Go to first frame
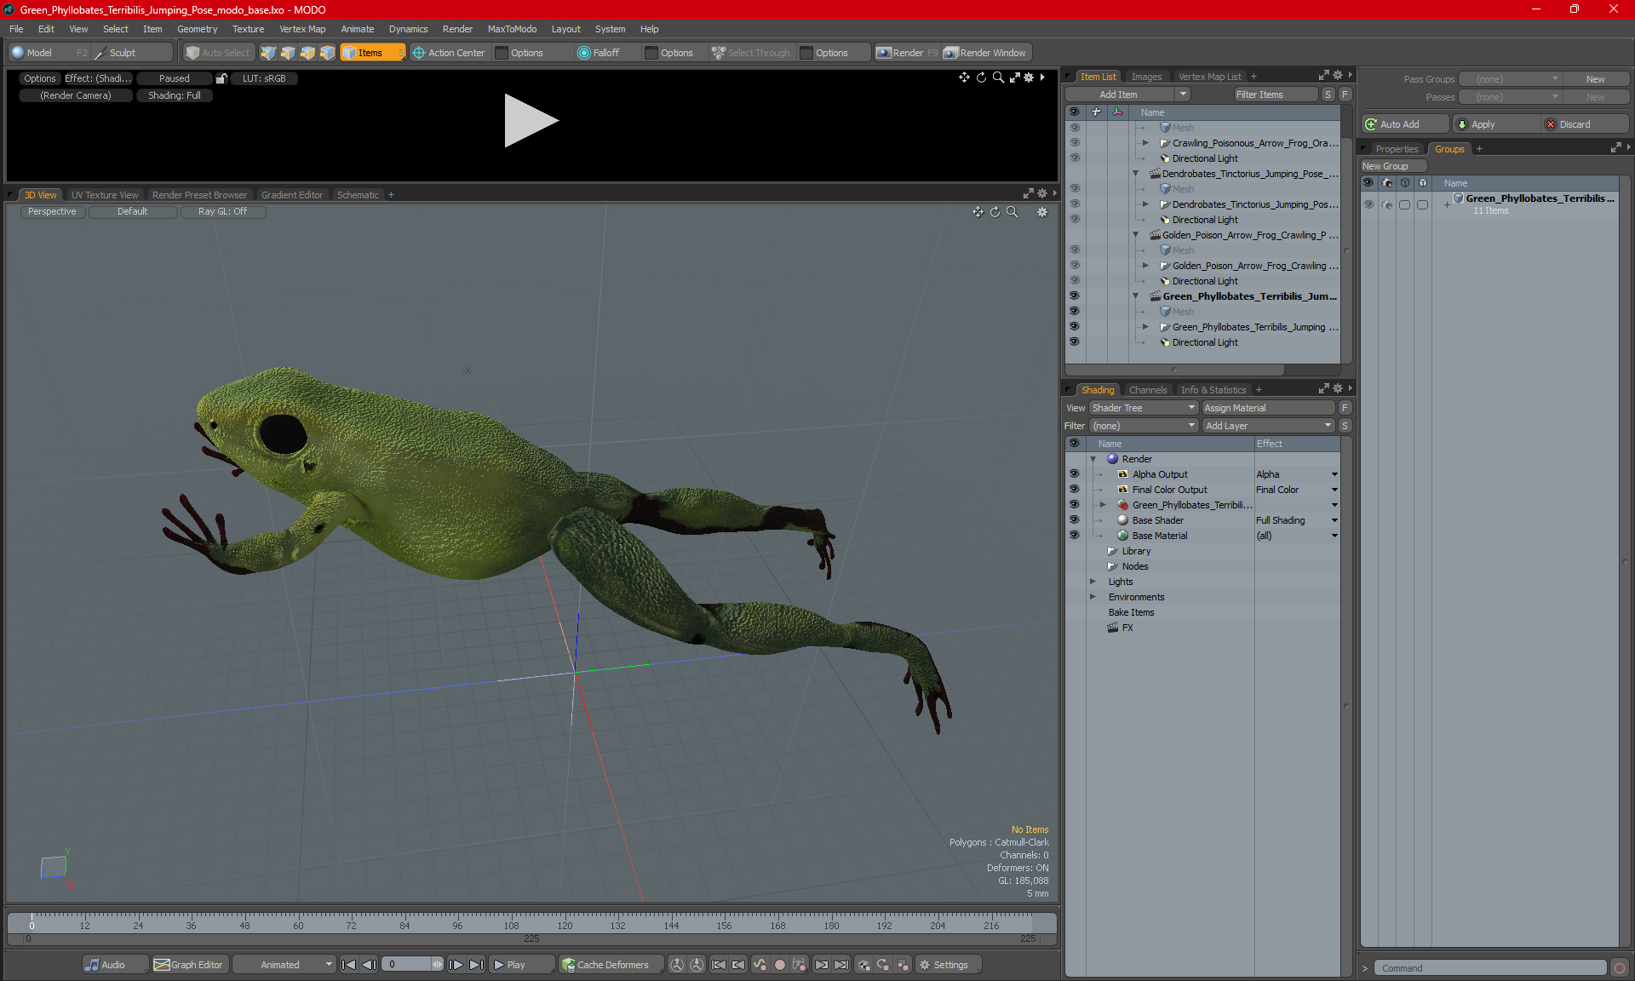This screenshot has height=981, width=1635. pos(348,965)
